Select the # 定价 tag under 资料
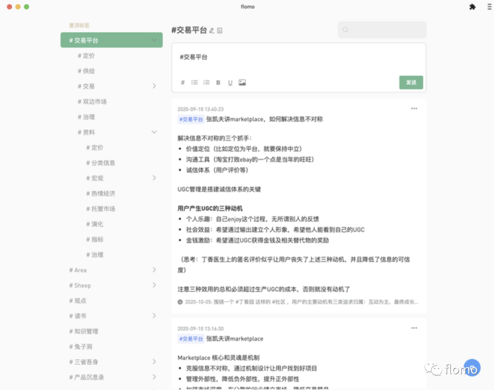This screenshot has width=494, height=390. point(95,147)
